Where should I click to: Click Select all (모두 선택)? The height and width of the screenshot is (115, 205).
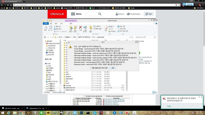click(x=121, y=26)
